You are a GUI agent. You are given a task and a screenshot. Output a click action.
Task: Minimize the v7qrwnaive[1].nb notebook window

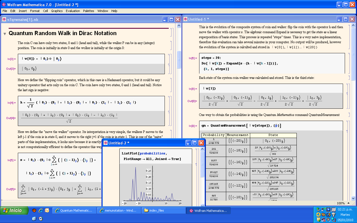tap(165, 19)
